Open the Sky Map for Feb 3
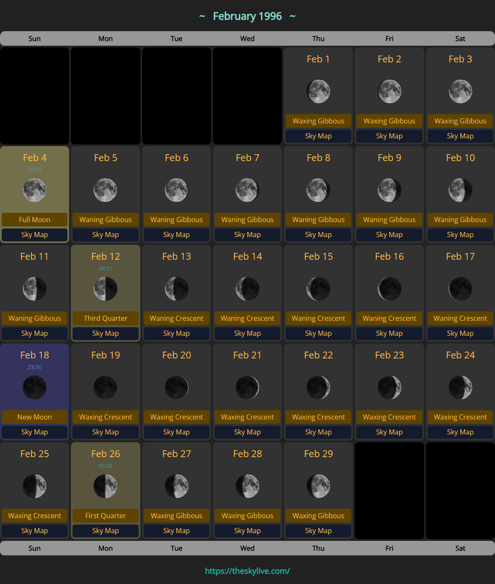Viewport: 495px width, 584px height. 460,136
